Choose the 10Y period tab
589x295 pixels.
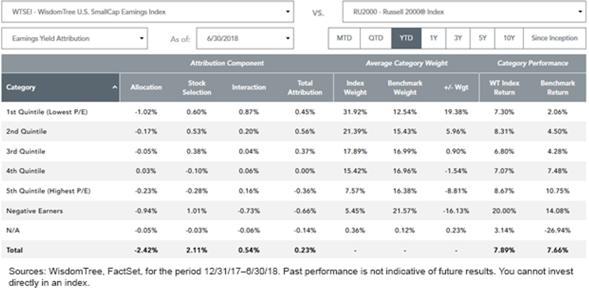[x=509, y=38]
